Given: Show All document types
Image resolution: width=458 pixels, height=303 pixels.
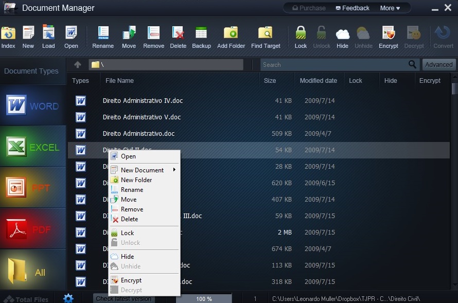Looking at the screenshot, I should (x=33, y=270).
